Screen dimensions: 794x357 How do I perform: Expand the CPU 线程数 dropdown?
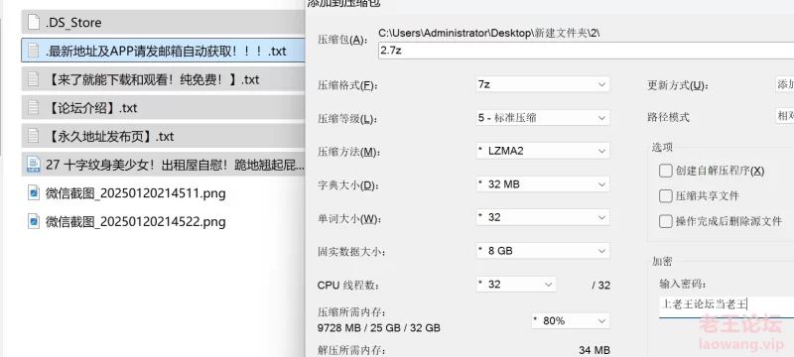click(516, 285)
